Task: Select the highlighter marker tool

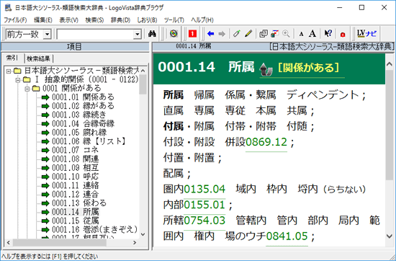Action: tap(237, 34)
